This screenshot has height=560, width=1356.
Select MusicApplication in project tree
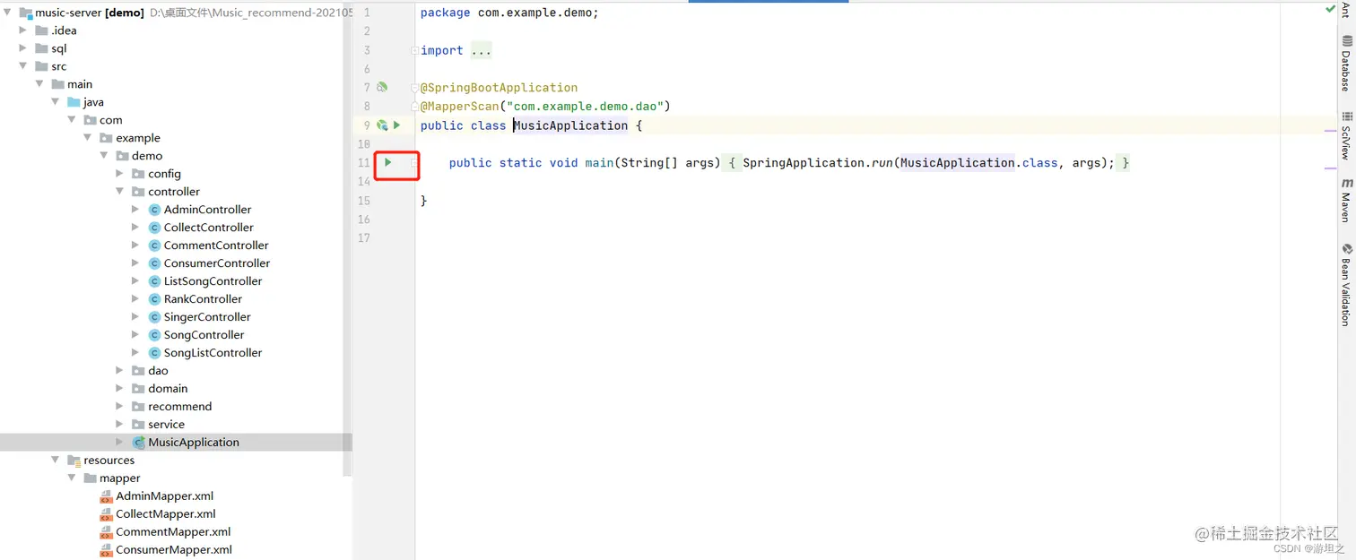point(194,443)
